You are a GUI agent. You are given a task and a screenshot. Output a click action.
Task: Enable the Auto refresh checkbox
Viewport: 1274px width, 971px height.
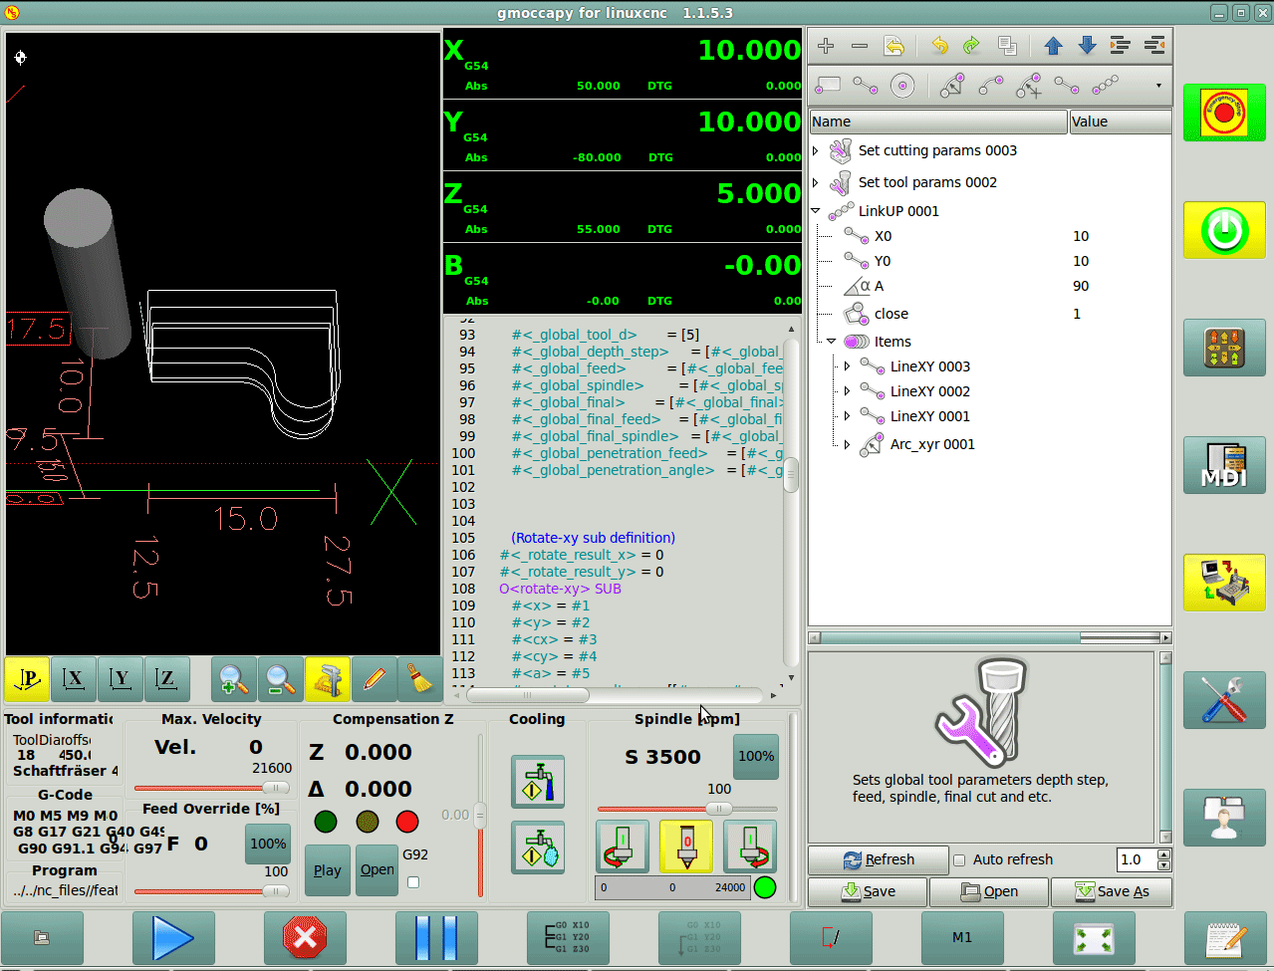pos(959,860)
